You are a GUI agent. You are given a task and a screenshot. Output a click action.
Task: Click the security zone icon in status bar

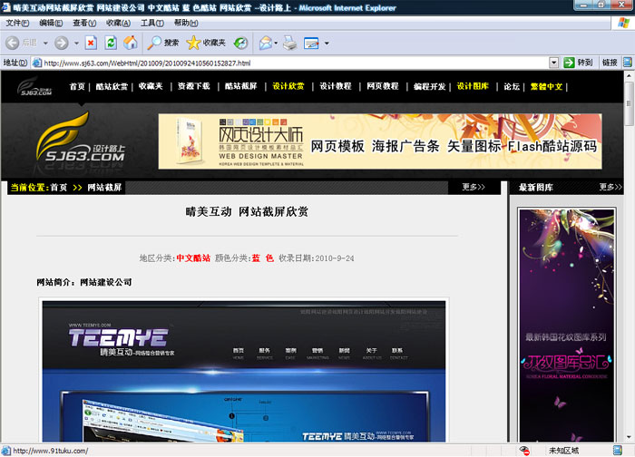tap(618, 451)
